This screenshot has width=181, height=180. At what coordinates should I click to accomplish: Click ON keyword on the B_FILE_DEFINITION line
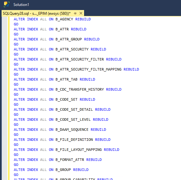tap(51, 140)
